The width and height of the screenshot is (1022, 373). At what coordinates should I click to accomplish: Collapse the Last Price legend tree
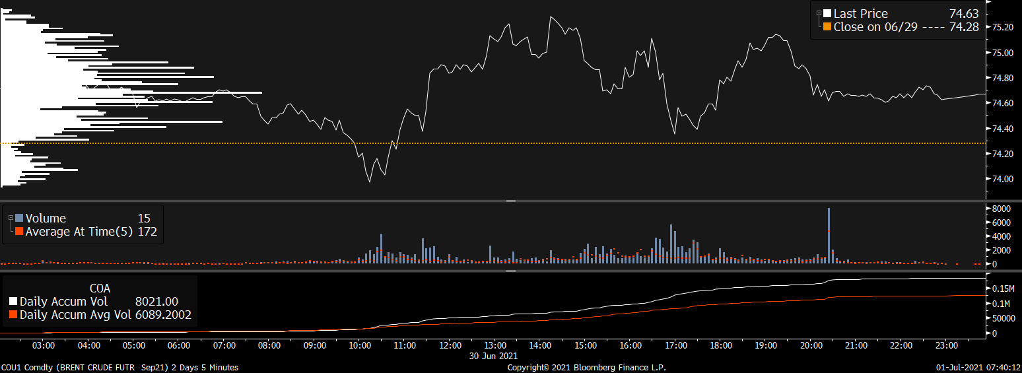coord(819,13)
